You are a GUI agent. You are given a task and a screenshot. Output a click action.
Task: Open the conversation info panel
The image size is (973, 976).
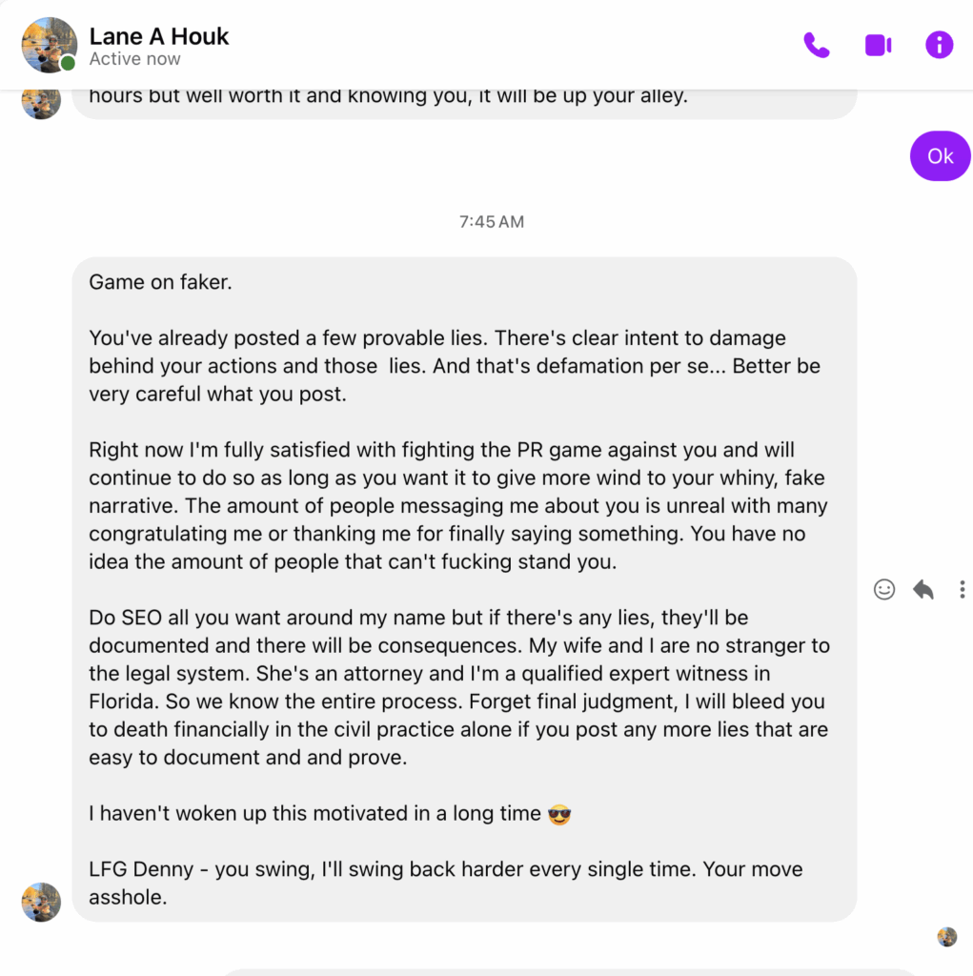pos(939,45)
